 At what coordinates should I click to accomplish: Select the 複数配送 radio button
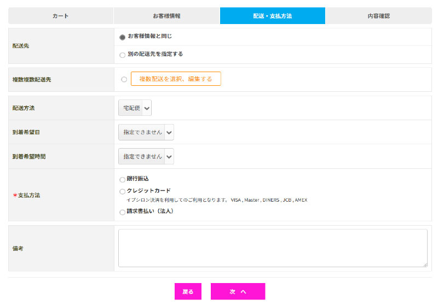[124, 79]
